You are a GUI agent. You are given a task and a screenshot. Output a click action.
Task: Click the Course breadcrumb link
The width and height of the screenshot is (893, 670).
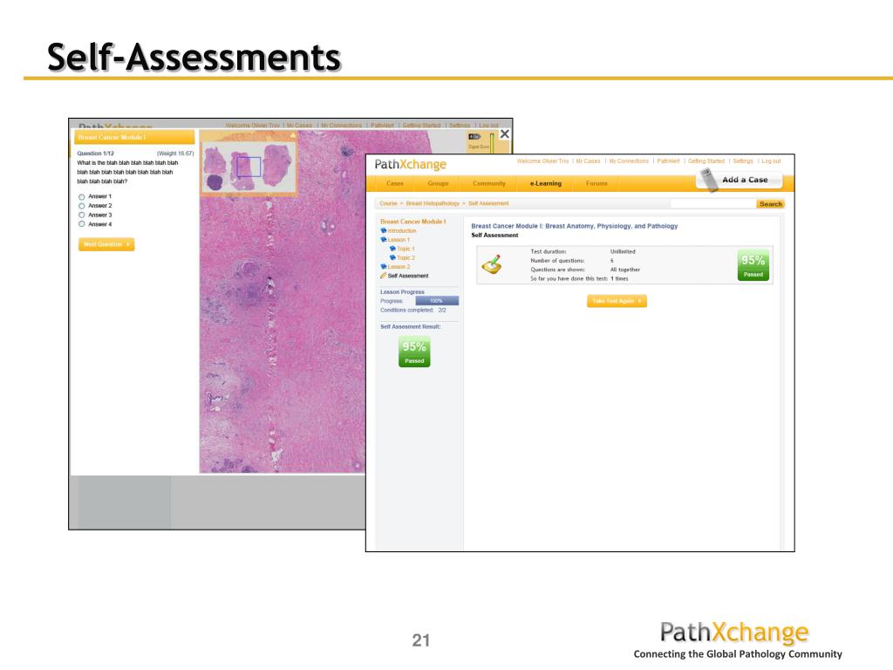(x=388, y=203)
